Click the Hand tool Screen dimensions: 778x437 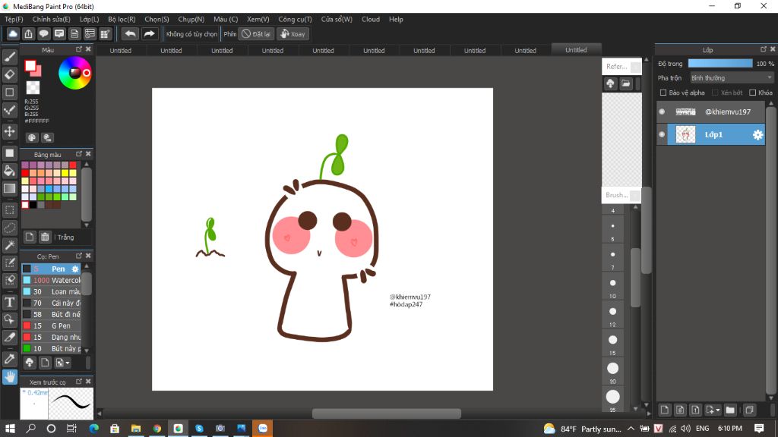coord(9,377)
